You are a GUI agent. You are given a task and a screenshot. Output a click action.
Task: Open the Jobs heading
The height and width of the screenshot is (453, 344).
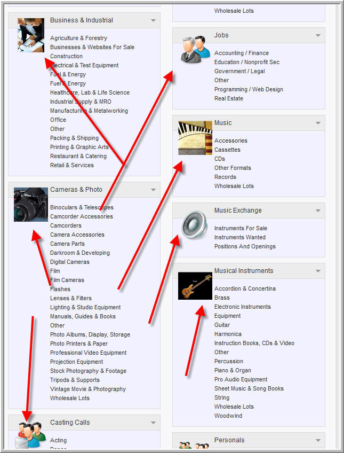221,35
